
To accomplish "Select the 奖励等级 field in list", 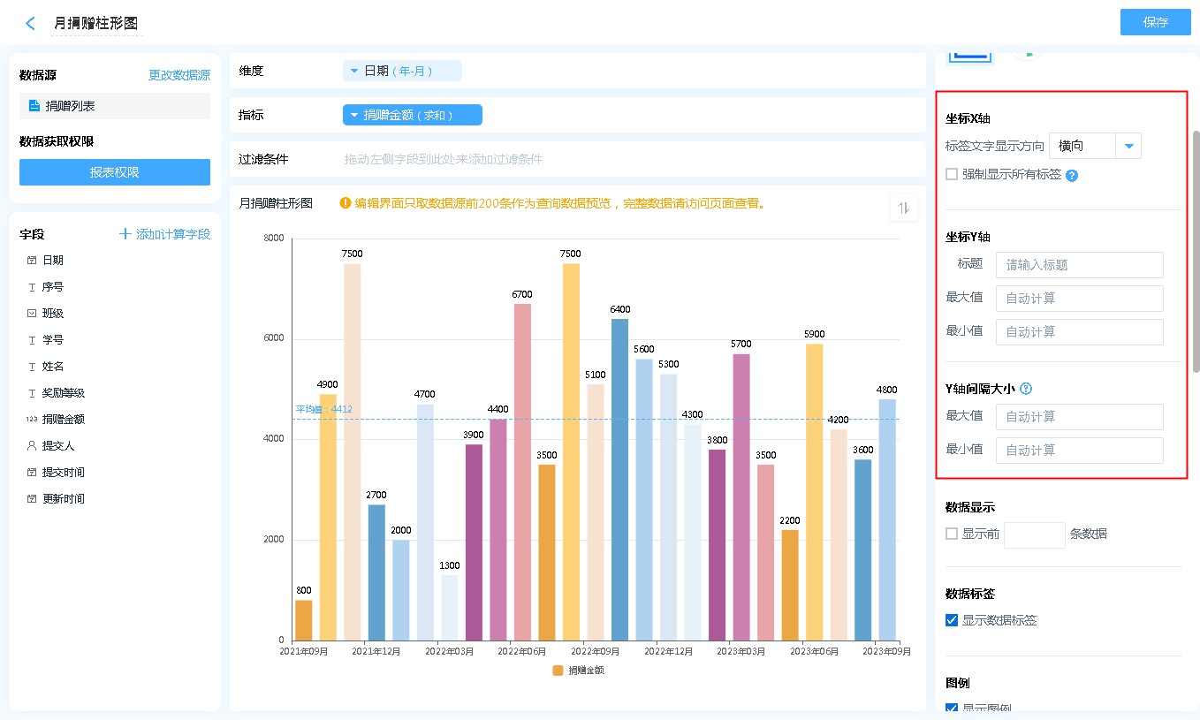I will [x=64, y=393].
